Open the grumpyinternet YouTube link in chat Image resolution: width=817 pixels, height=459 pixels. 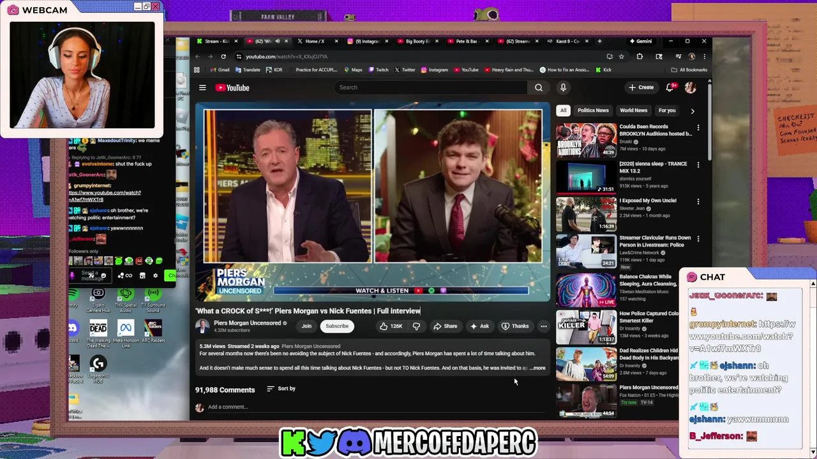pos(105,196)
